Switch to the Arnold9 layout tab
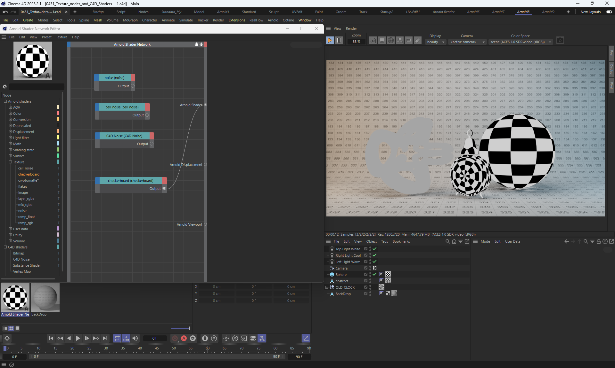The image size is (615, 368). (548, 12)
